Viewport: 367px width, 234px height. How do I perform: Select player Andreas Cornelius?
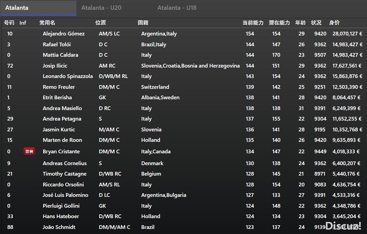click(x=65, y=163)
